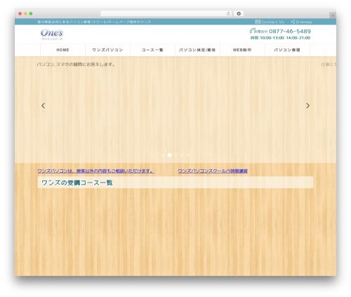Viewport: 351px width, 297px height.
Task: Select the first slider pagination dot
Action: point(164,155)
